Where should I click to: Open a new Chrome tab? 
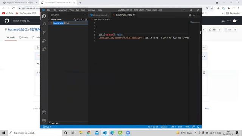coord(80,3)
